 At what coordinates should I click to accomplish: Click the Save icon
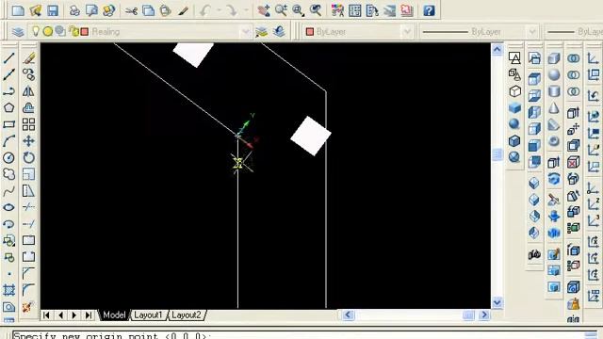53,10
